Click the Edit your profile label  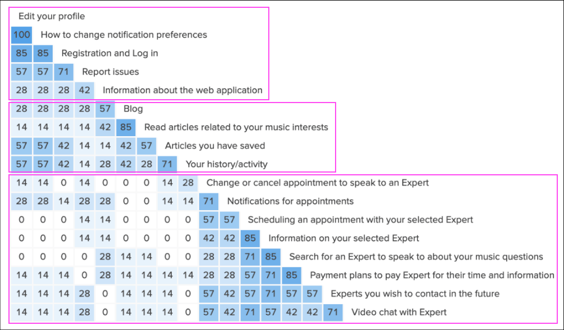pyautogui.click(x=52, y=16)
